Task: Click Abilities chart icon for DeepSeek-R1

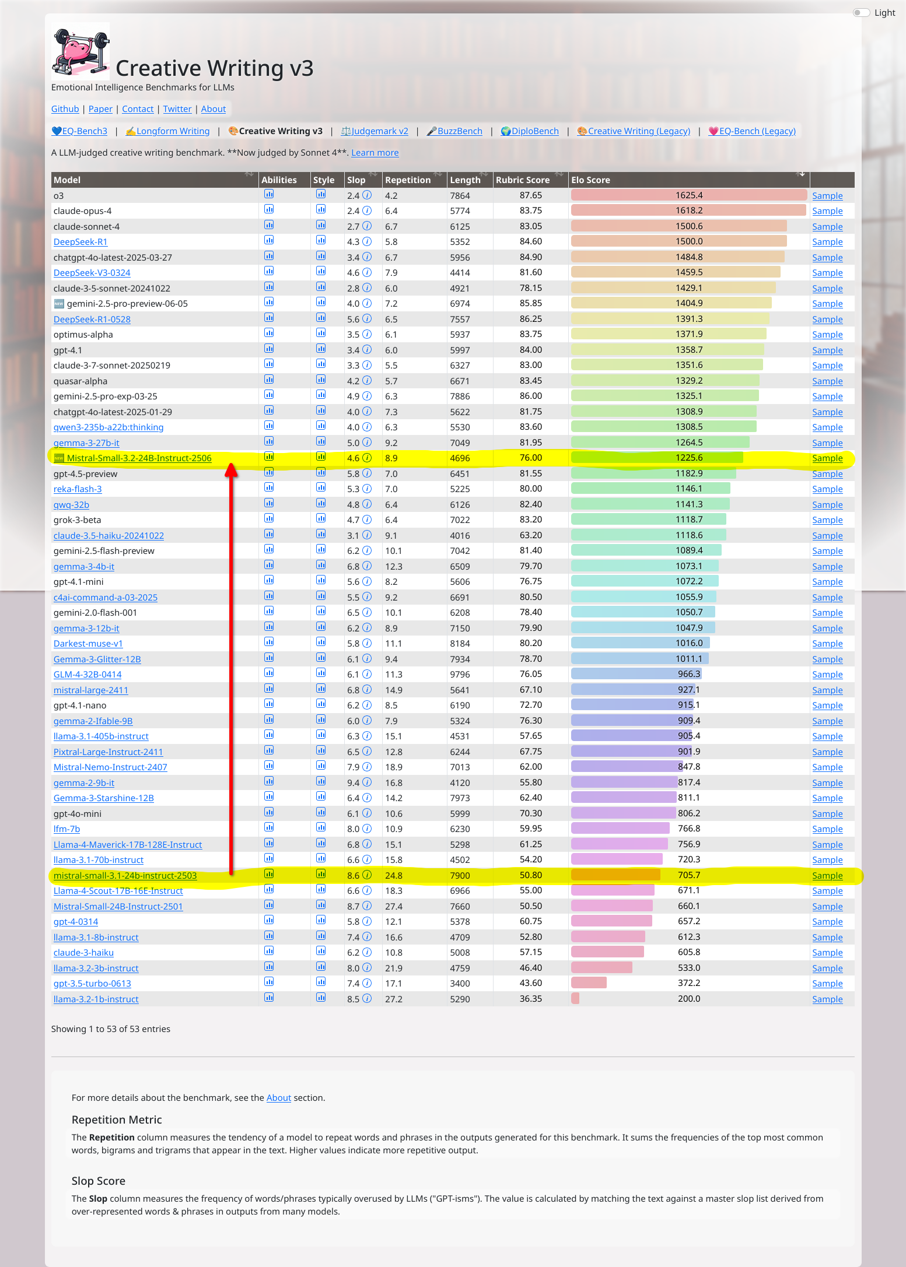Action: pyautogui.click(x=269, y=240)
